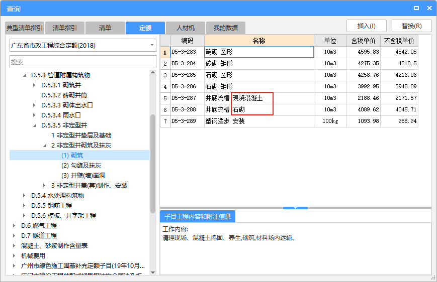This screenshot has height=282, width=437.
Task: Expand the 机械费用 node
Action: 14,255
